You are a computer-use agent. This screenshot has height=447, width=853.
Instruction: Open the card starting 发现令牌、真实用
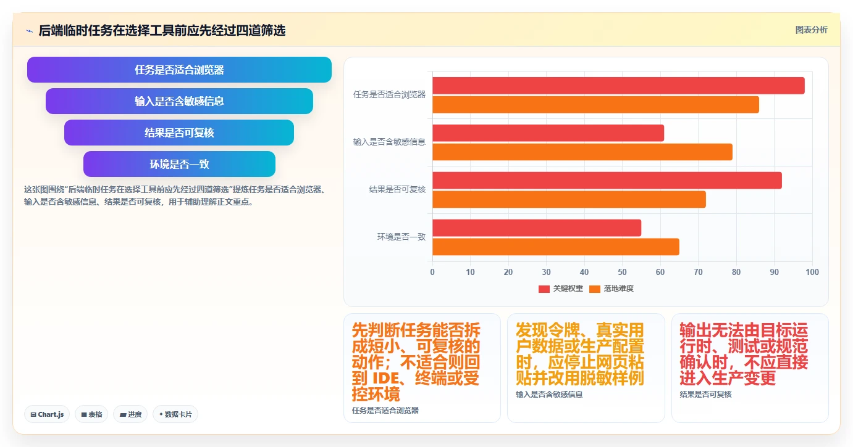click(x=586, y=368)
